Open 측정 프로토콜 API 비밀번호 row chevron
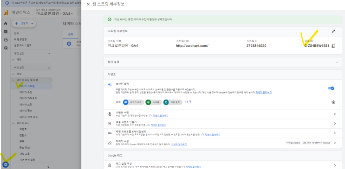 (335, 133)
